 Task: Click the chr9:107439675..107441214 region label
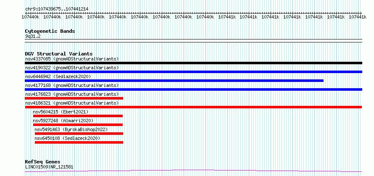coord(57,9)
